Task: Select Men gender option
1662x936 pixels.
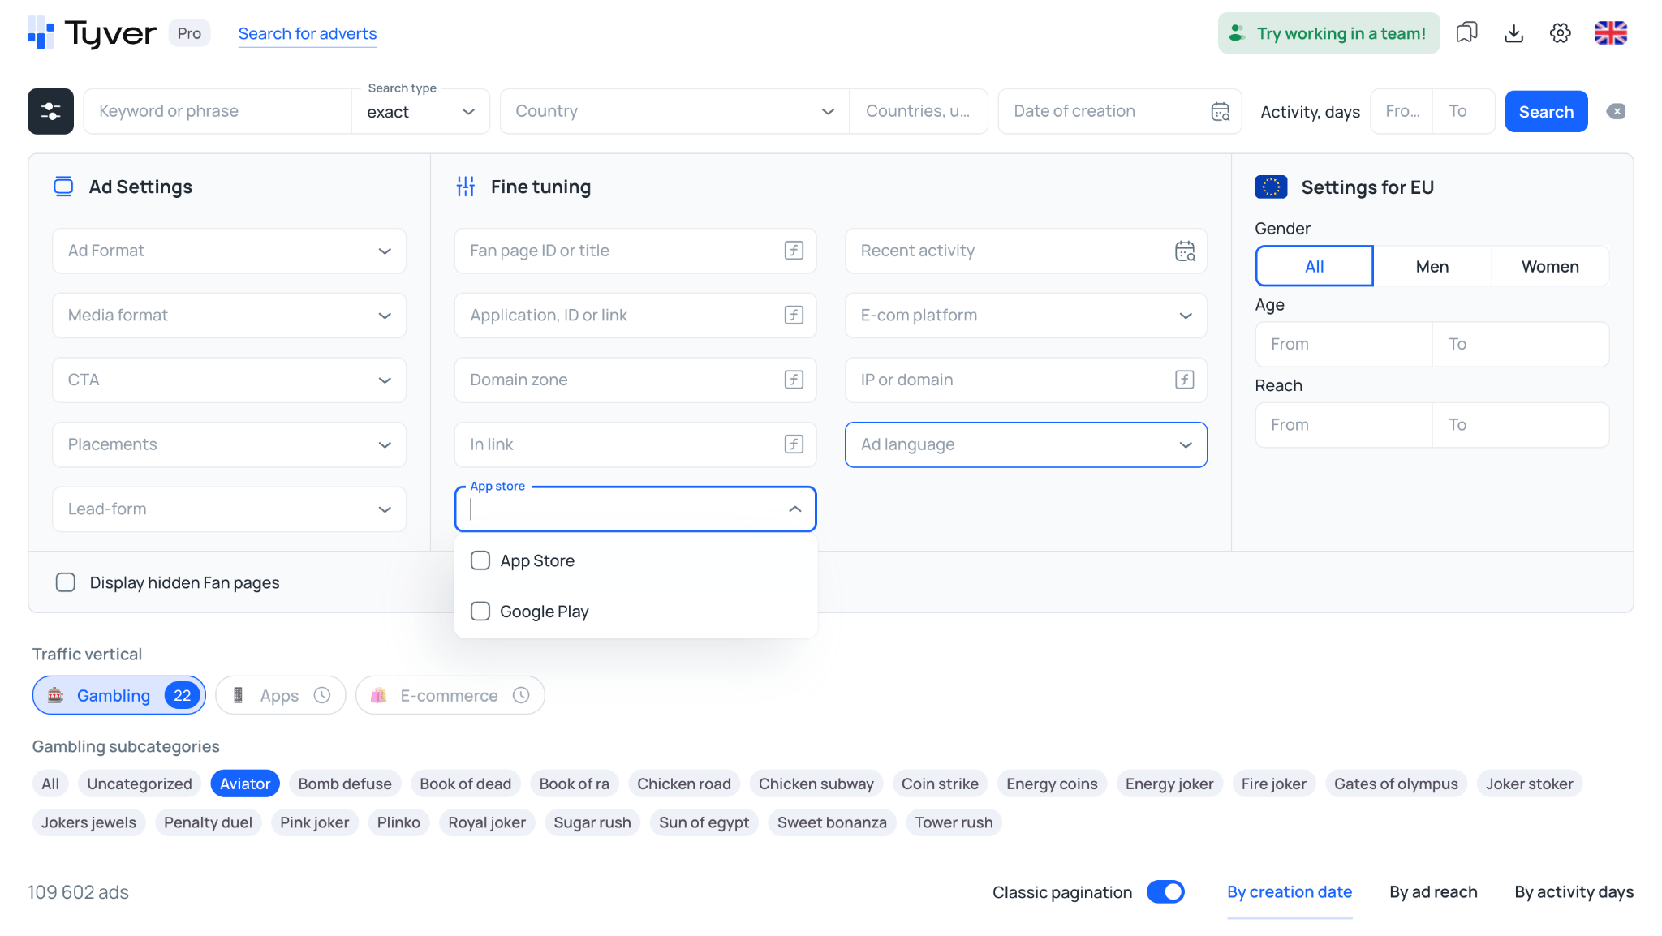Action: [1432, 266]
